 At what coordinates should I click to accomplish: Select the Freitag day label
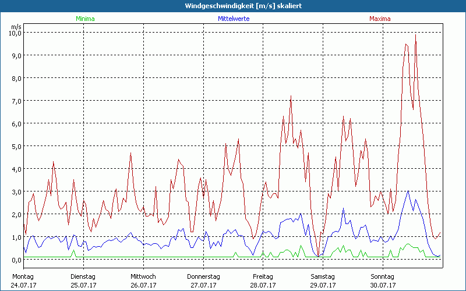pos(263,276)
